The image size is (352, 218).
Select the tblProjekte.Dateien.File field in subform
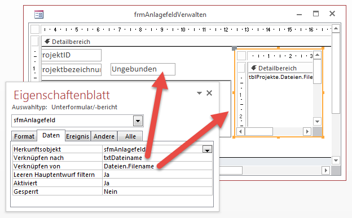click(280, 77)
